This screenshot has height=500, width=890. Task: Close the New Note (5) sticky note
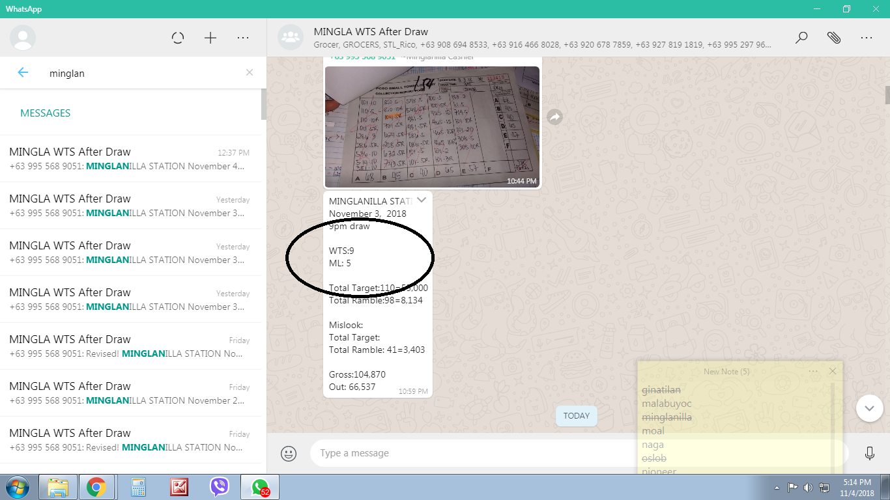click(x=832, y=371)
